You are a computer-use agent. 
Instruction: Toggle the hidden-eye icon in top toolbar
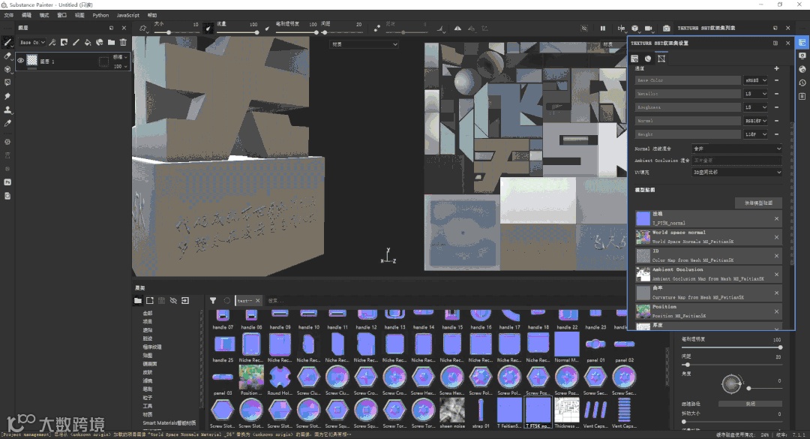[584, 29]
